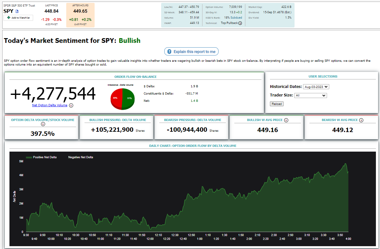Click the 18% Subdued IV30 rank
The image size is (380, 249).
[x=233, y=18]
